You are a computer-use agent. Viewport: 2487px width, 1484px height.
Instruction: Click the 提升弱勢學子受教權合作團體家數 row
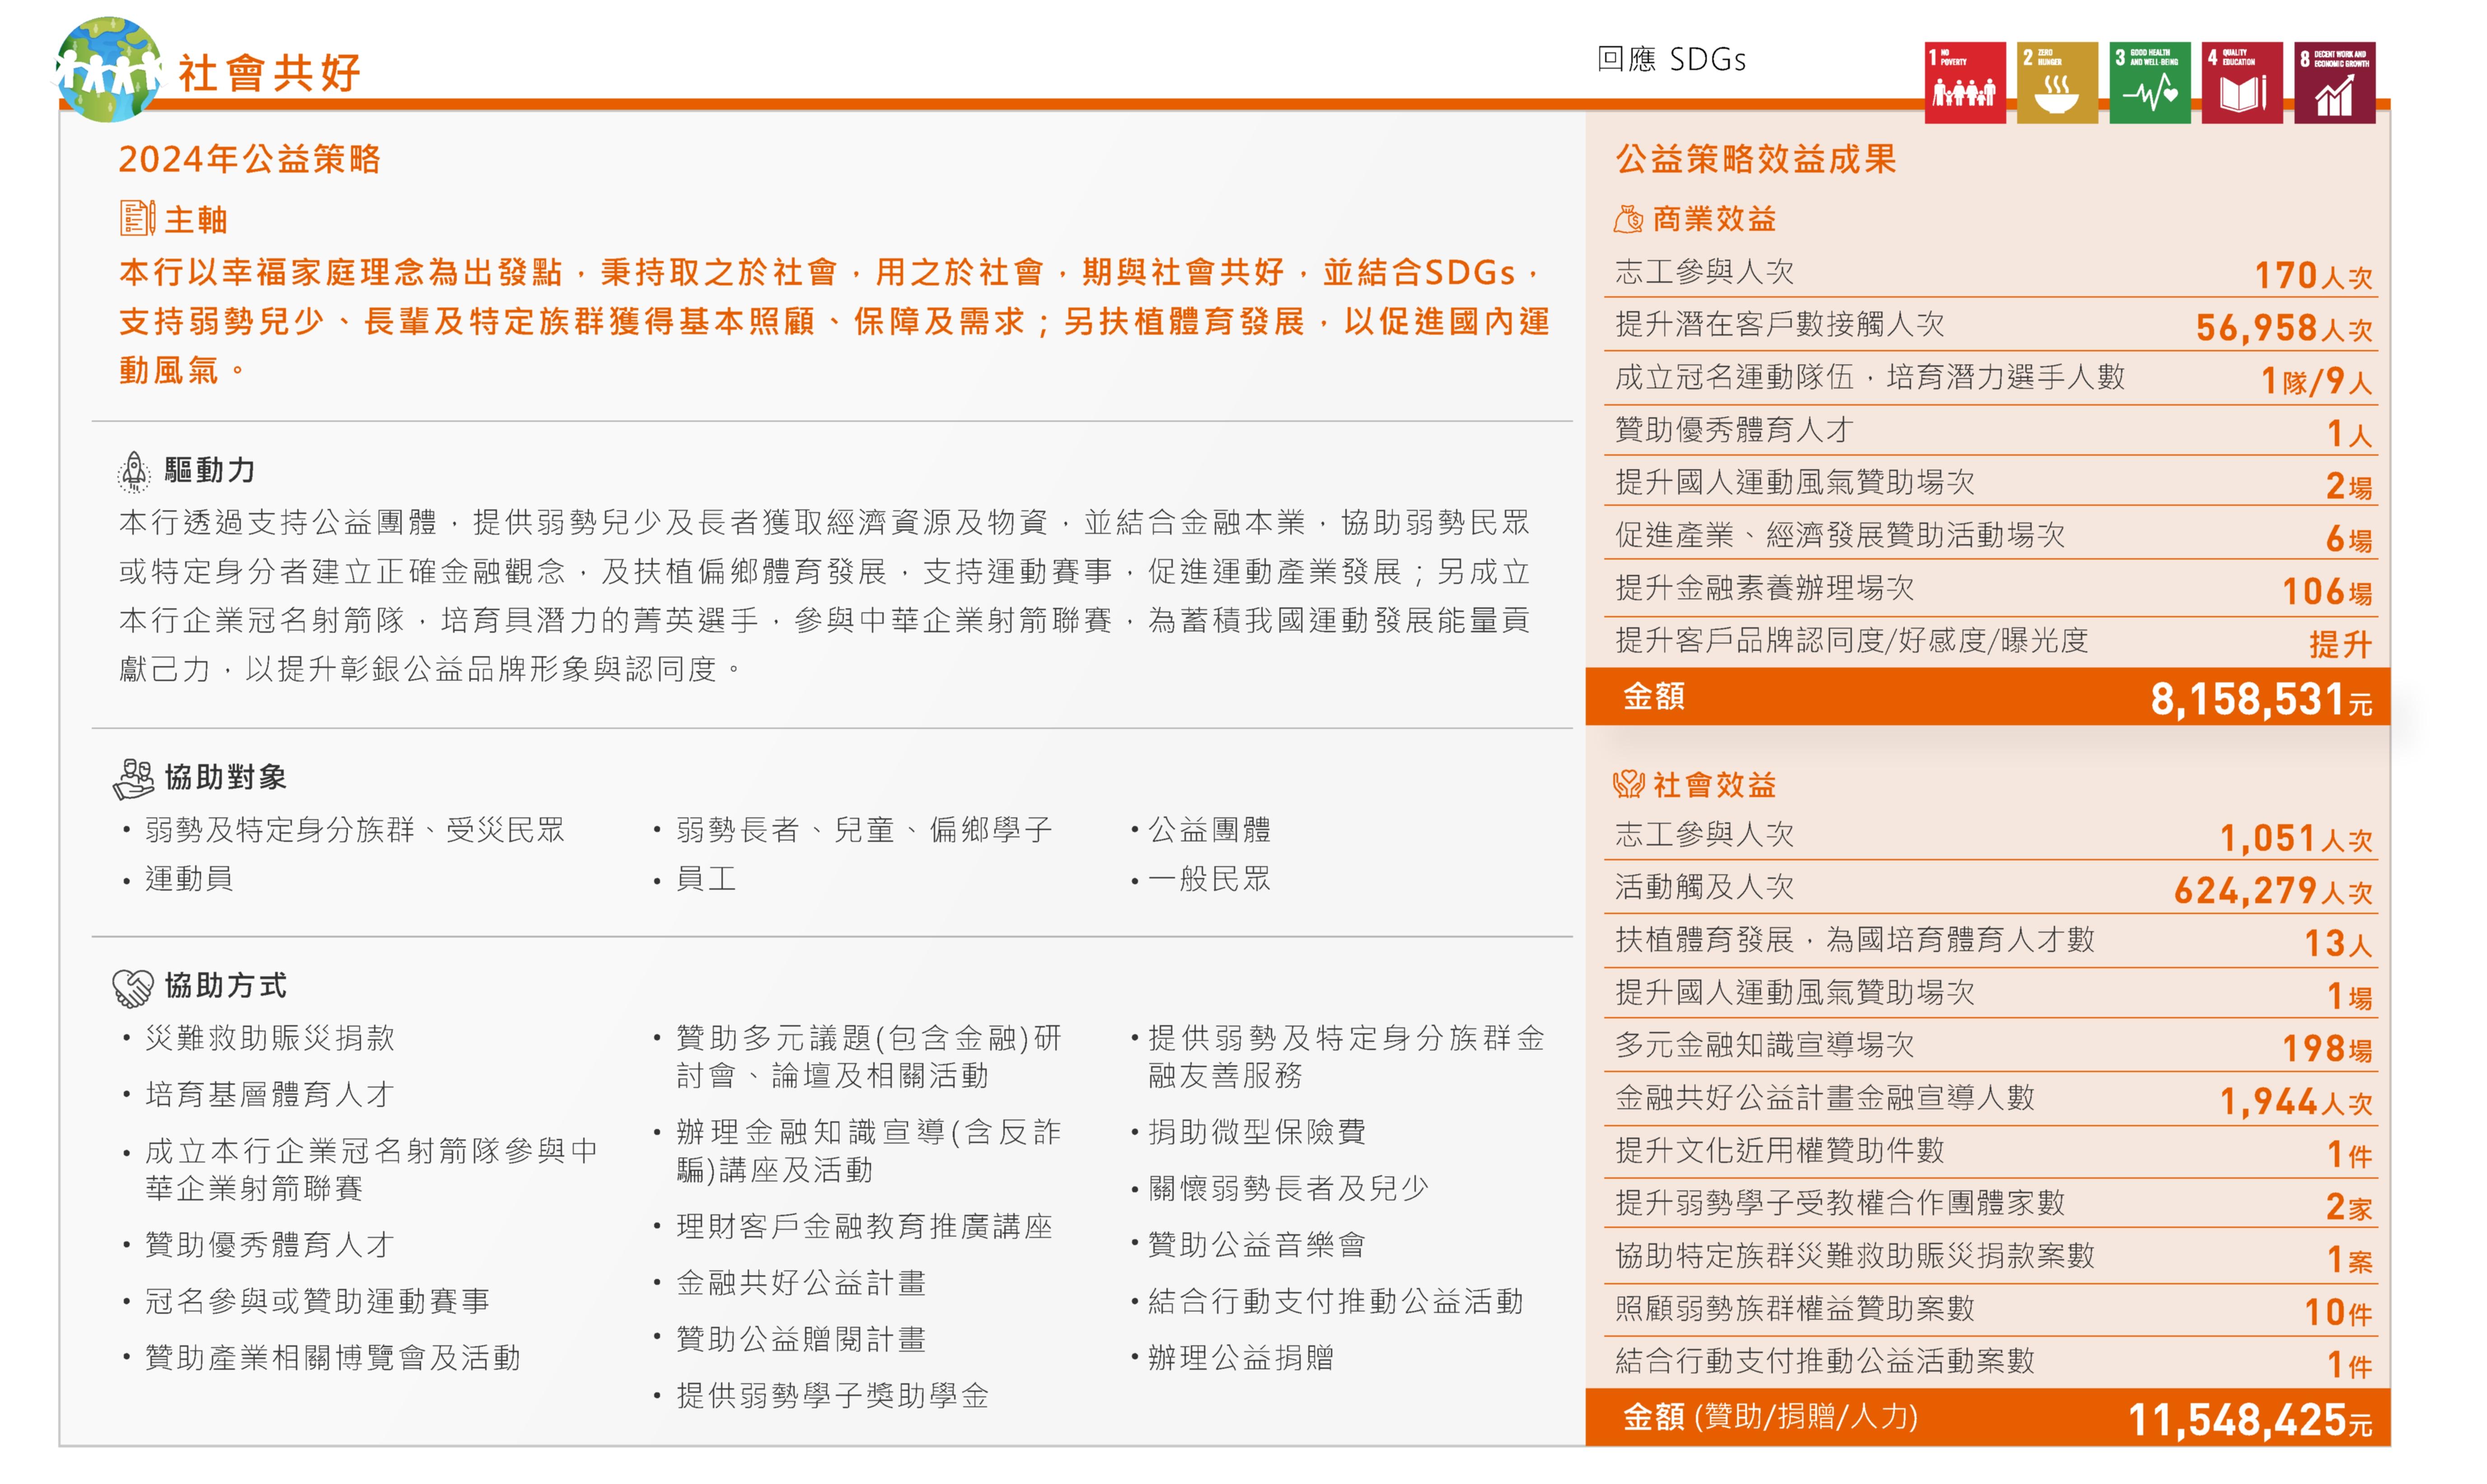(1991, 1203)
